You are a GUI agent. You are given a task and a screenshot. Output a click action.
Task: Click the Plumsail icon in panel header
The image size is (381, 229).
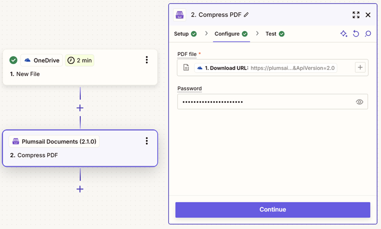tap(179, 15)
